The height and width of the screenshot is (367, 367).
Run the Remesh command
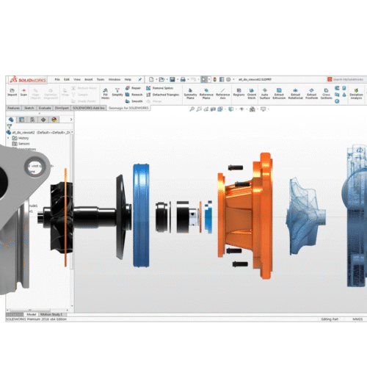pyautogui.click(x=134, y=95)
